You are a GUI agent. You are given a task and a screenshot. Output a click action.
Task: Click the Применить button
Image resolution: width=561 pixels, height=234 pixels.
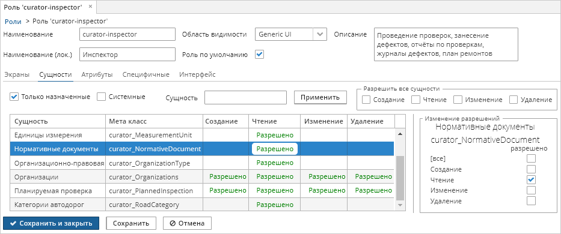pyautogui.click(x=320, y=97)
